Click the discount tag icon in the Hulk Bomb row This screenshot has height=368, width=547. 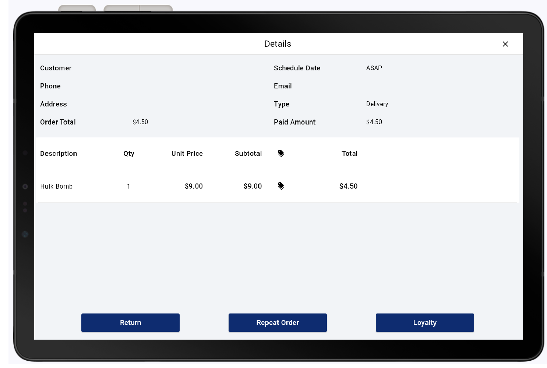point(281,186)
